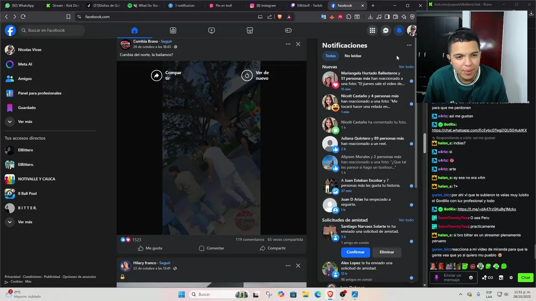Open the Messenger icon in the header

[386, 30]
